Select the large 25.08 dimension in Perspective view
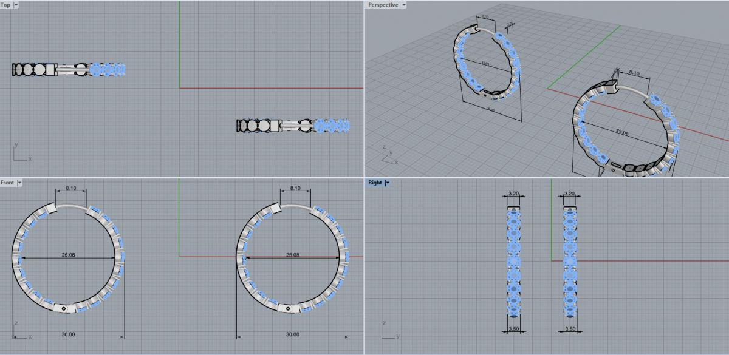This screenshot has height=355, width=729. pos(623,132)
